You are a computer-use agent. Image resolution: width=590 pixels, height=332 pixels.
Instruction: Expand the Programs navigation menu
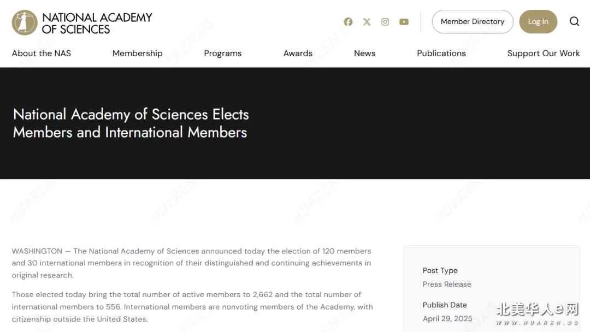pos(223,54)
